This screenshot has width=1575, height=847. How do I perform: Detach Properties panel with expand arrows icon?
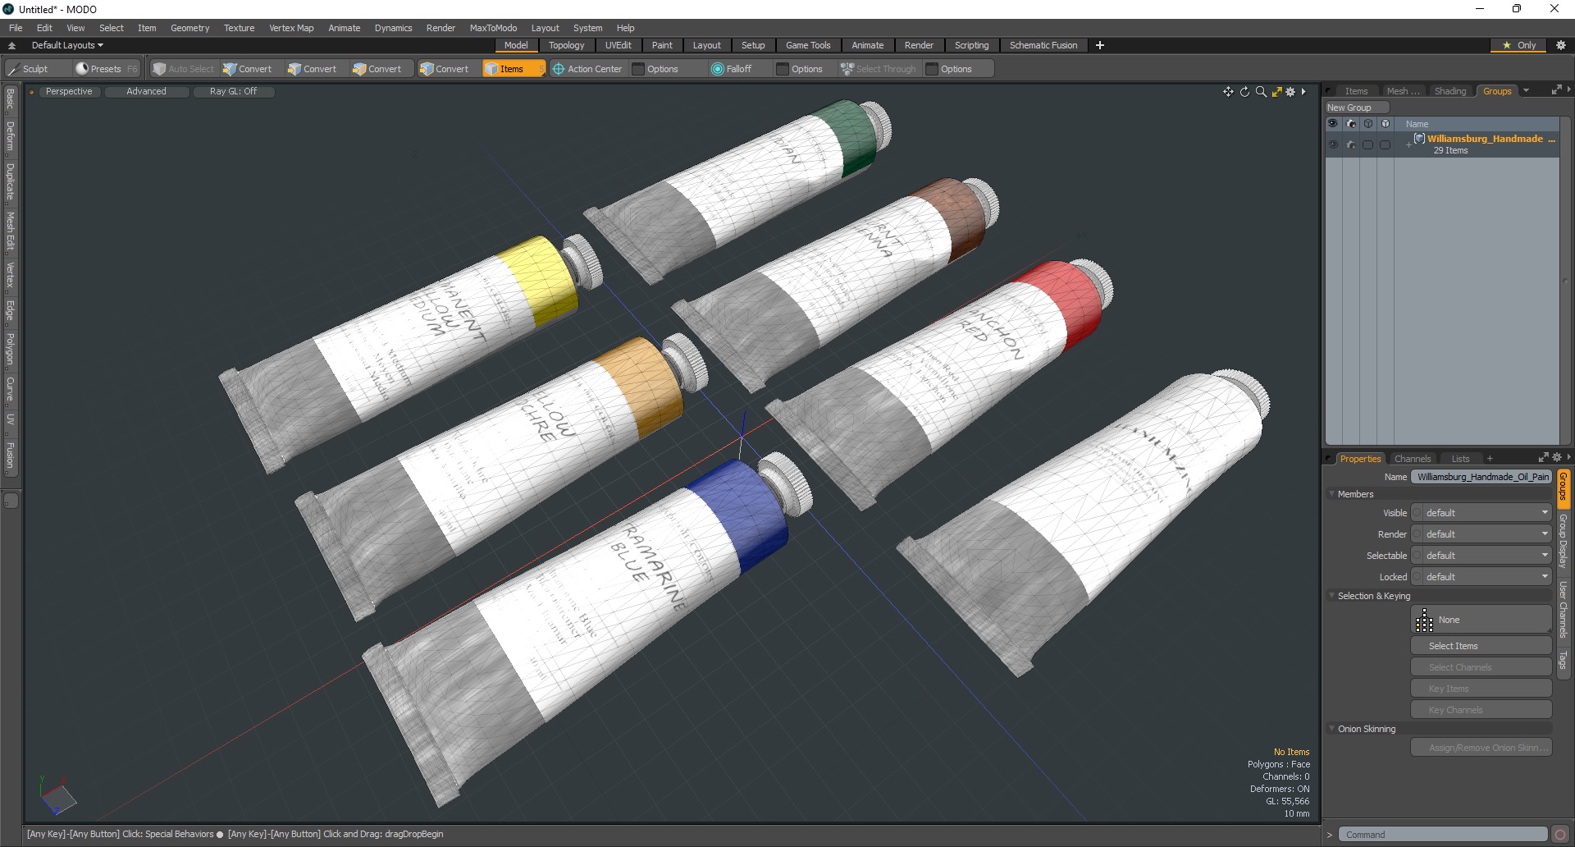pyautogui.click(x=1543, y=458)
